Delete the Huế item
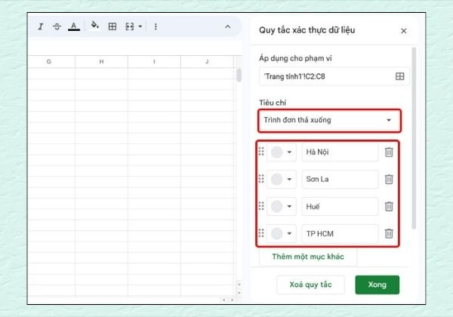Image resolution: width=453 pixels, height=317 pixels. tap(389, 206)
